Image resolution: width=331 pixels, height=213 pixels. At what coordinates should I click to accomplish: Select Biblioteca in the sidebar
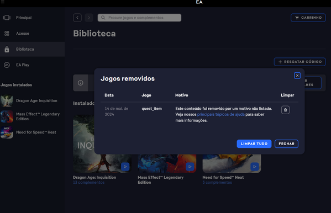(x=32, y=49)
